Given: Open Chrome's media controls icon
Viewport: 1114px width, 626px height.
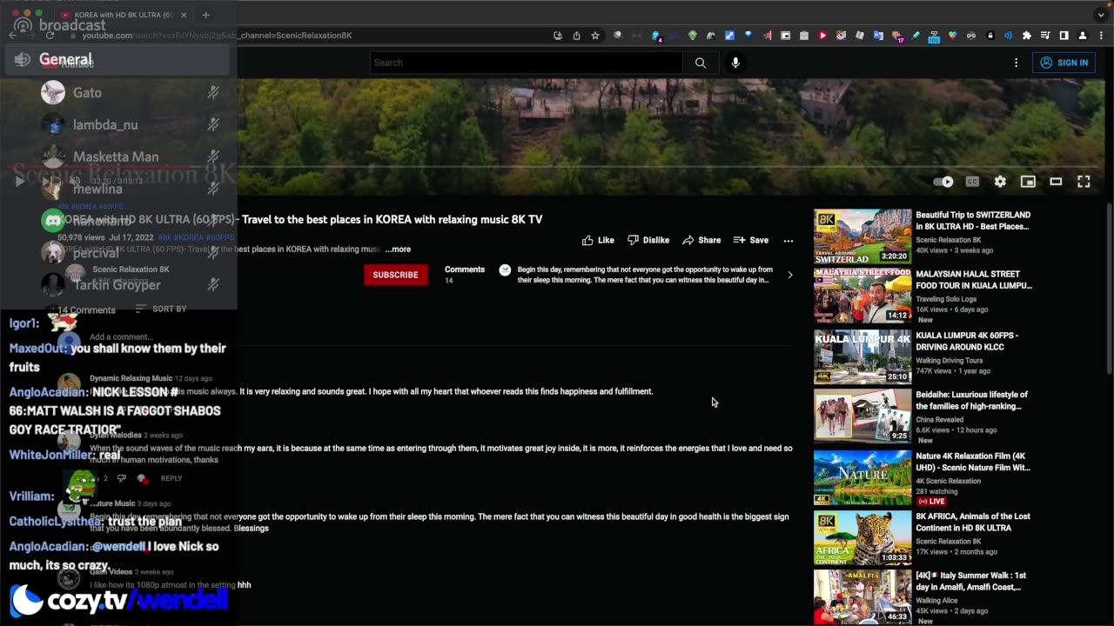Looking at the screenshot, I should (1045, 36).
